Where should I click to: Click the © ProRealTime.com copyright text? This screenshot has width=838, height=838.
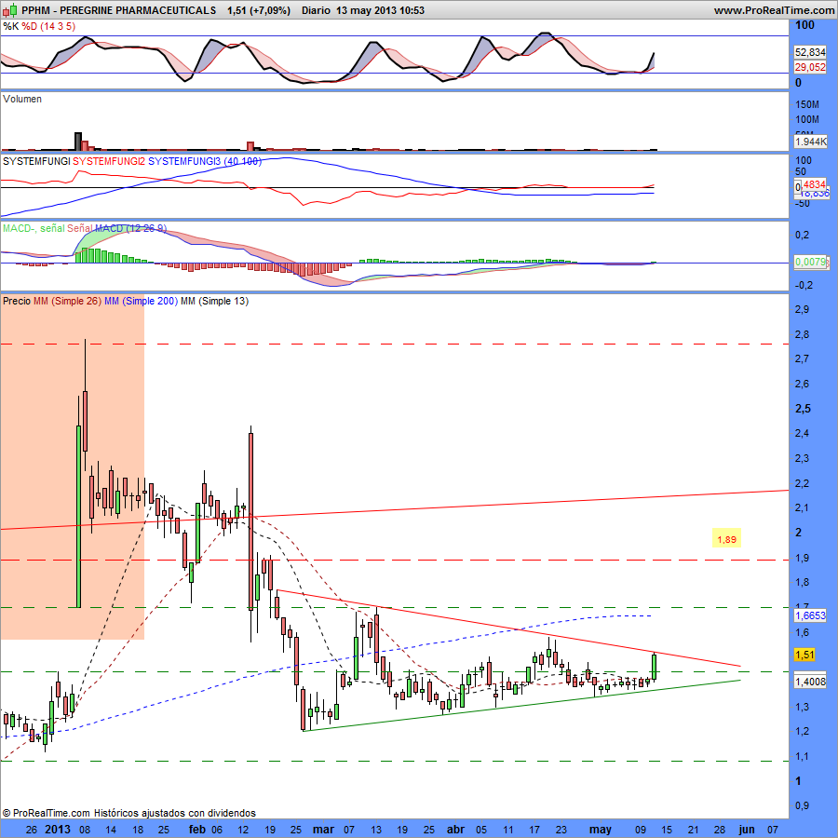47,813
